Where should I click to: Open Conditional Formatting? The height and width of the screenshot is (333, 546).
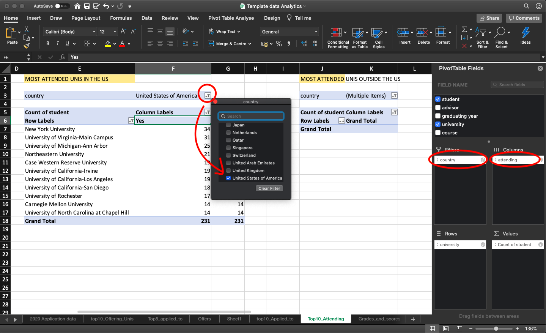[x=338, y=38]
